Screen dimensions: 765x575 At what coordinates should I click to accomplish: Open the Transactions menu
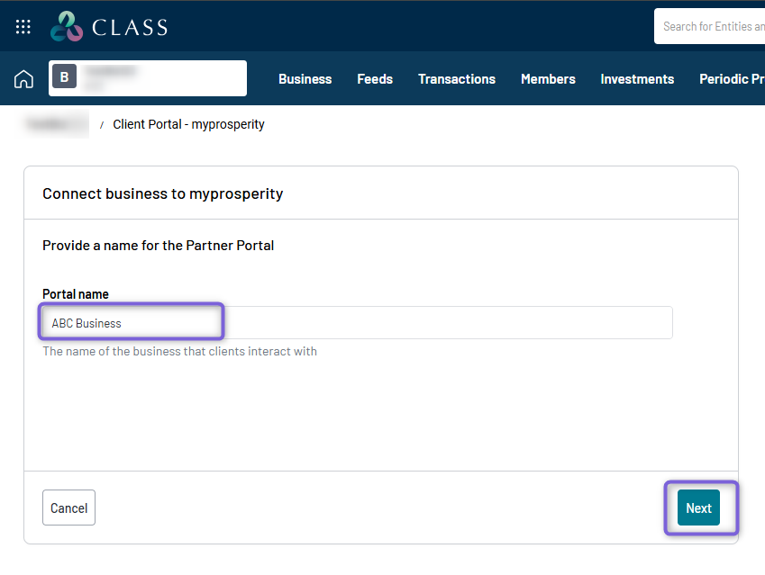(x=457, y=79)
